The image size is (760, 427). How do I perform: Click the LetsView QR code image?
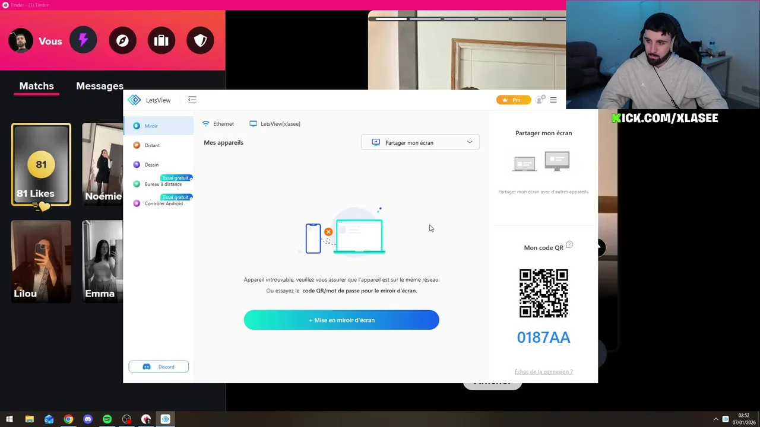pos(544,294)
